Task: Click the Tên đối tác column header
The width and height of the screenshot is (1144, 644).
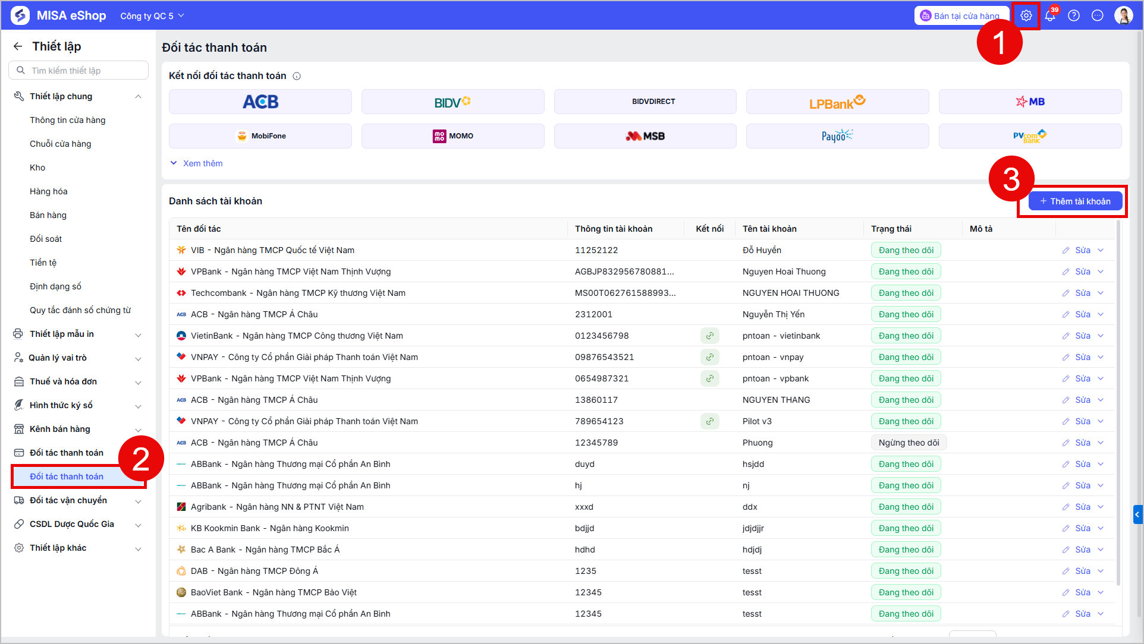Action: click(x=199, y=229)
